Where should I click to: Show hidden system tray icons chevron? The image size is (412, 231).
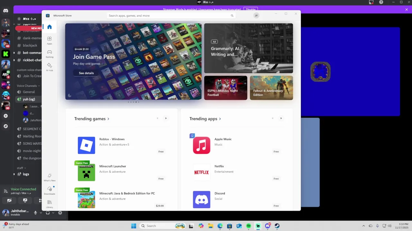click(x=364, y=226)
